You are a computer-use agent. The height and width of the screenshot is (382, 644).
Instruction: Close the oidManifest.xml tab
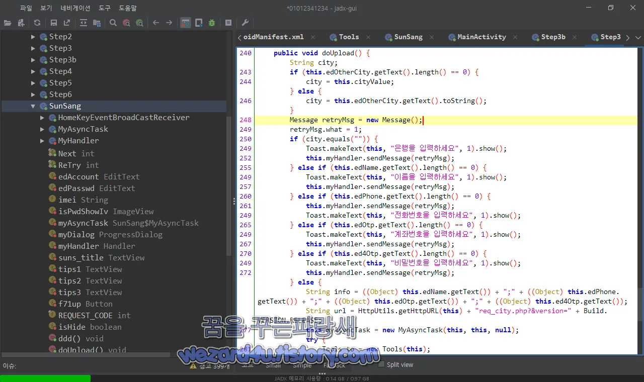pos(313,37)
